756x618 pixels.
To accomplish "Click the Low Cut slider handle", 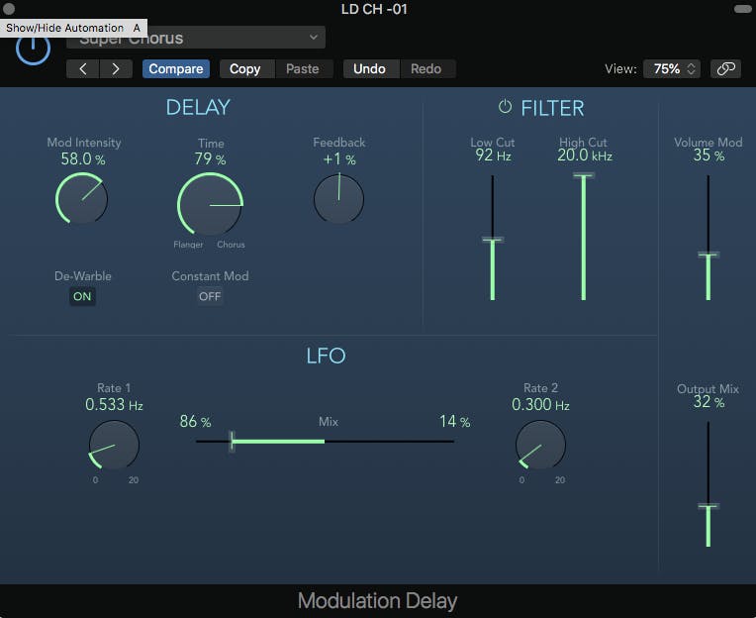I will 492,240.
